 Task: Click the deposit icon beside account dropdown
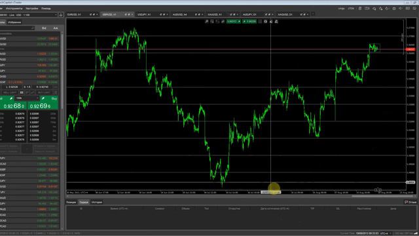point(61,14)
